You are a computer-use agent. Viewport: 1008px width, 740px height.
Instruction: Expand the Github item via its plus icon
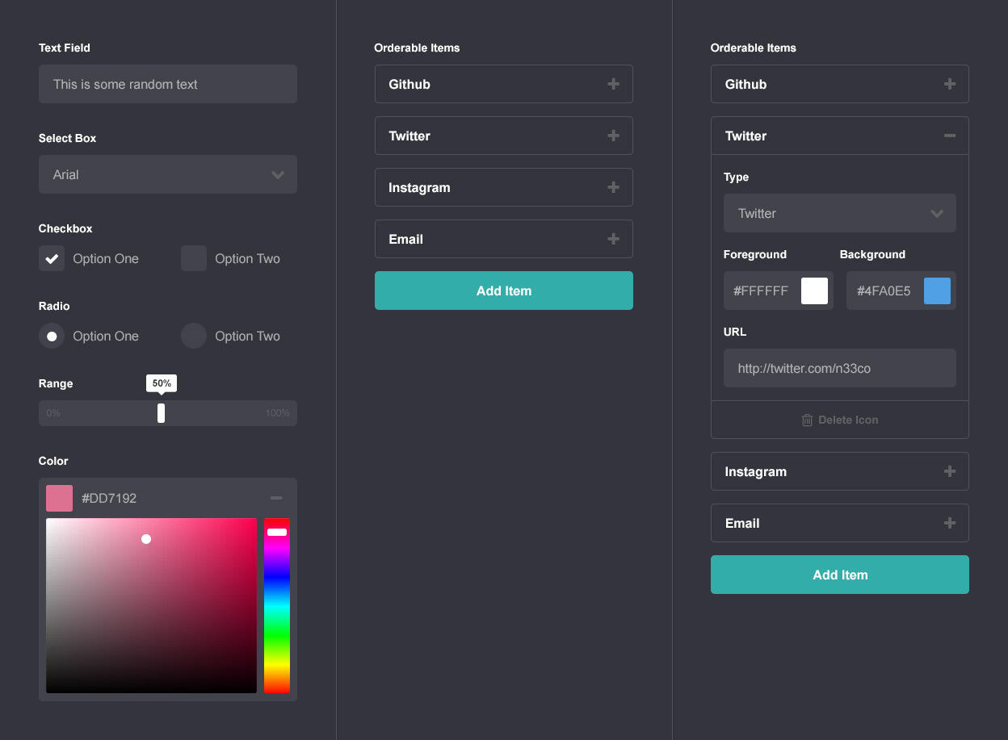(613, 84)
